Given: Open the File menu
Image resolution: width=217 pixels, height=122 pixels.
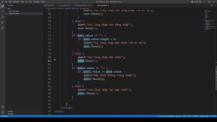Looking at the screenshot, I should tap(6, 2).
